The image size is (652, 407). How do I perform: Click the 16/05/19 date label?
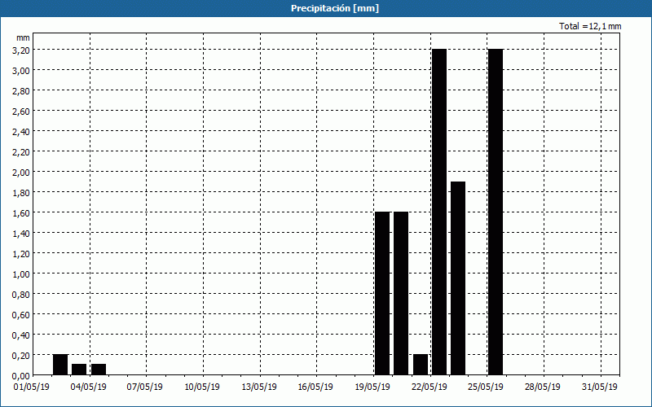[315, 387]
